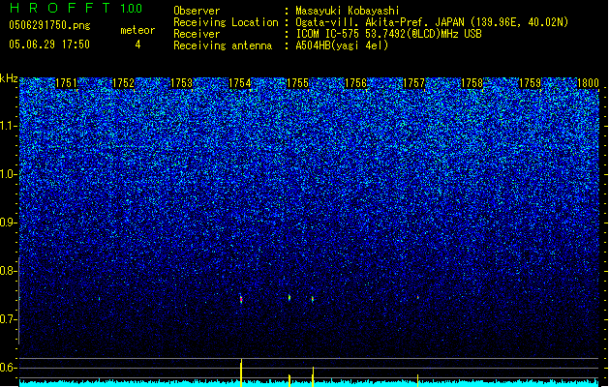Click the "meteor" counter label
The width and height of the screenshot is (609, 387).
(137, 30)
